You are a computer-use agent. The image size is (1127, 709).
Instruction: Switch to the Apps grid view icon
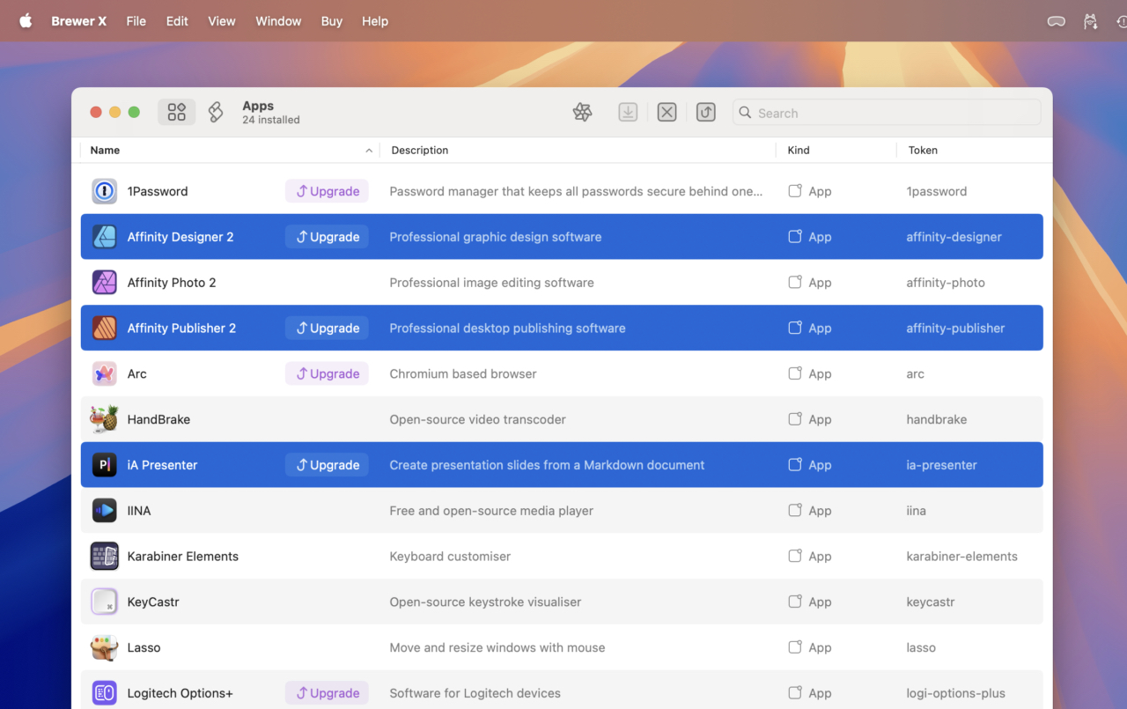[x=177, y=112]
